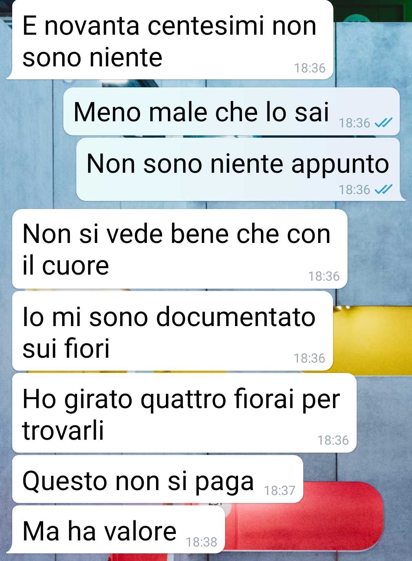Tap the "Non sono niente appunto" bubble

pyautogui.click(x=240, y=169)
